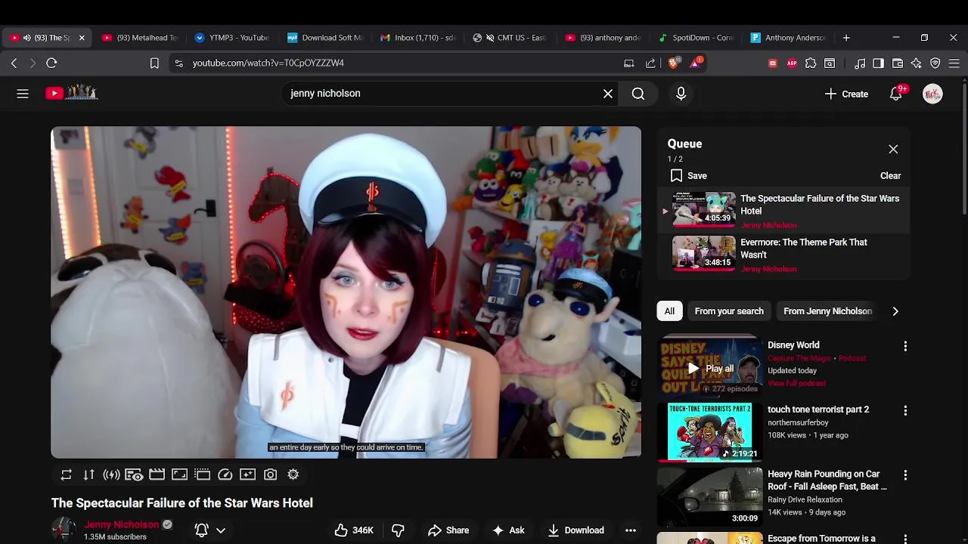Show more filter chips with right arrow
Image resolution: width=968 pixels, height=544 pixels.
point(895,311)
